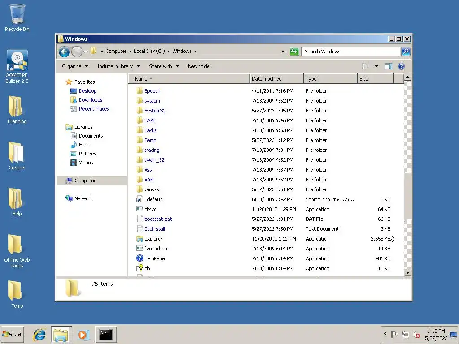Click the clock showing 1:13 PM
The width and height of the screenshot is (459, 344).
click(436, 331)
